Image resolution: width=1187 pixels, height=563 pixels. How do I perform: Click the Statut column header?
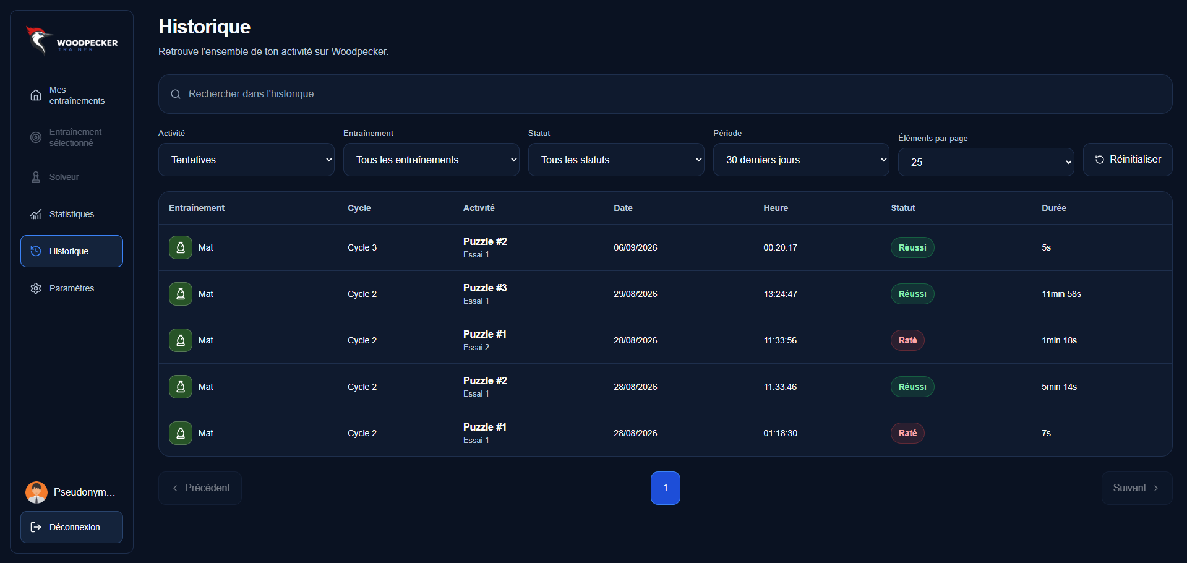point(903,208)
